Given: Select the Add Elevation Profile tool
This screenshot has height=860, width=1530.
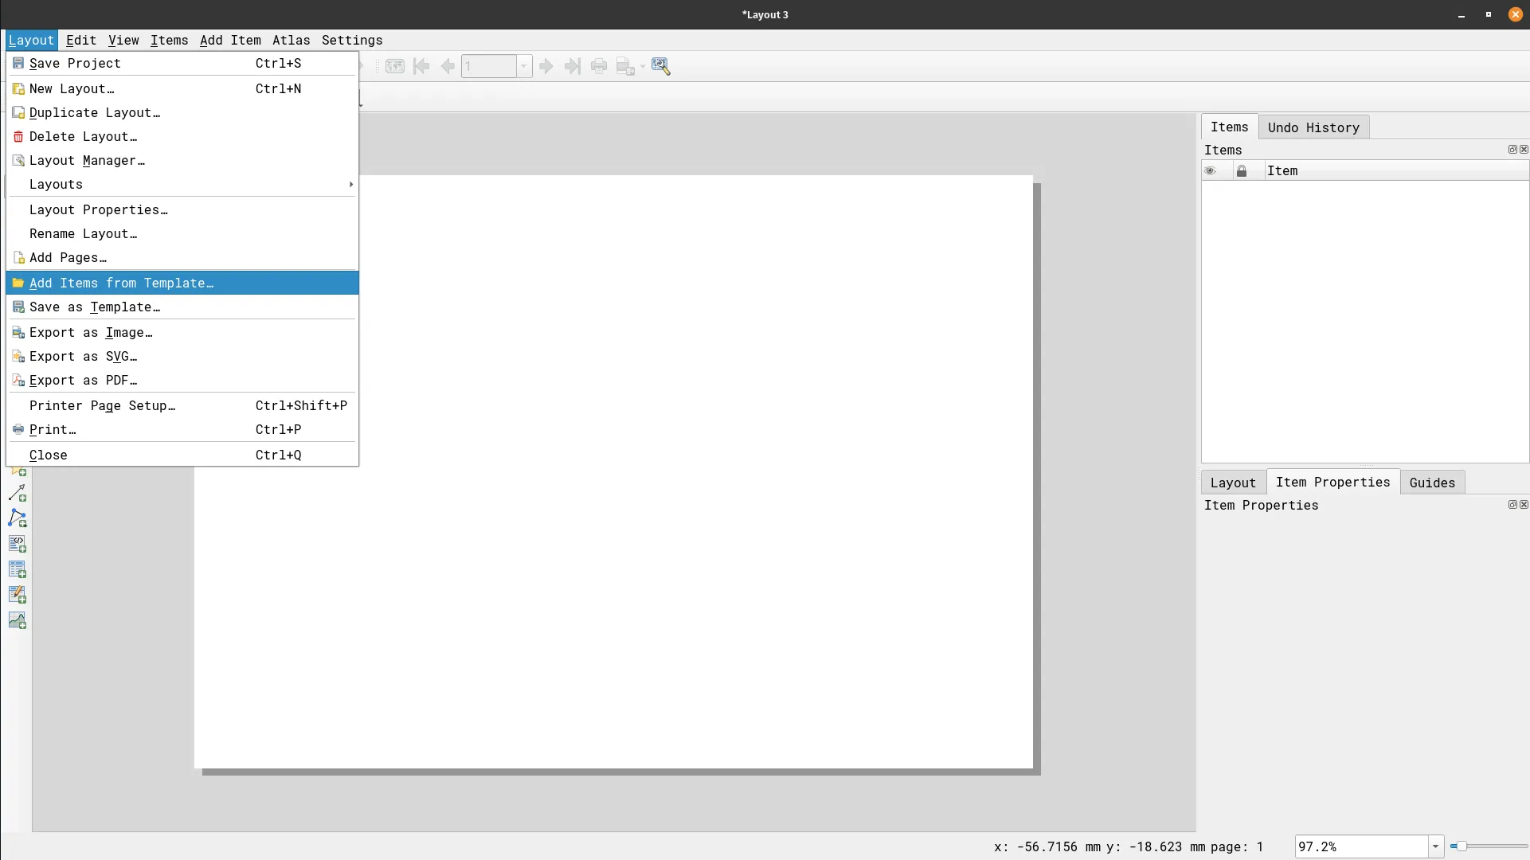Looking at the screenshot, I should pyautogui.click(x=18, y=619).
